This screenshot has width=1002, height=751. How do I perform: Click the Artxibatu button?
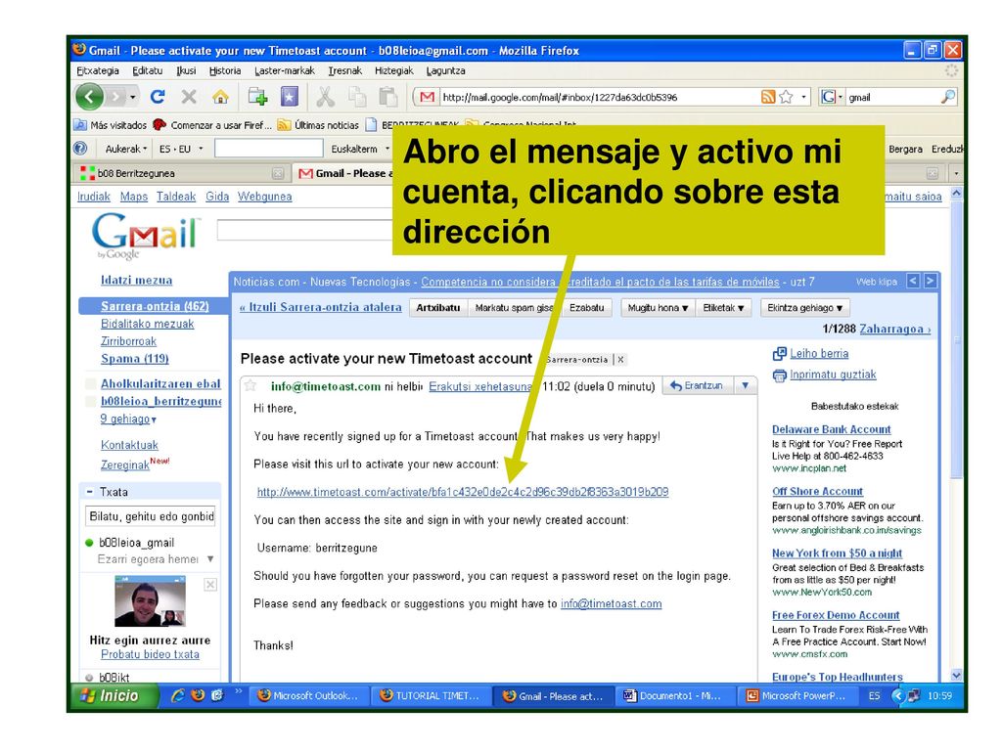coord(437,308)
